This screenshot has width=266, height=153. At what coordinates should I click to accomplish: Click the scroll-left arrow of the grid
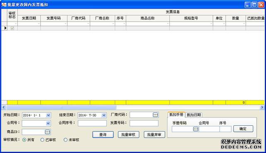(x=4, y=107)
